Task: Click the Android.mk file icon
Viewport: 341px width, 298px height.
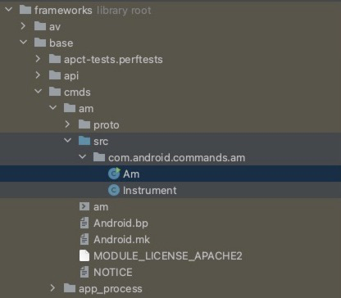Action: pyautogui.click(x=84, y=240)
